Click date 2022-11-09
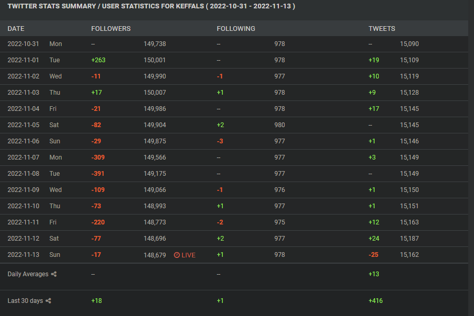Screen dimensions: 474x316 tap(23, 190)
